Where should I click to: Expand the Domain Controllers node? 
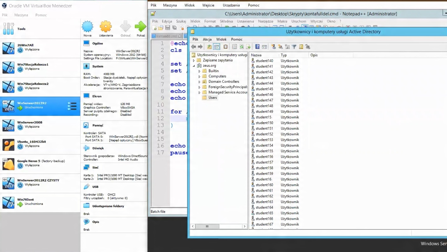[x=199, y=82]
